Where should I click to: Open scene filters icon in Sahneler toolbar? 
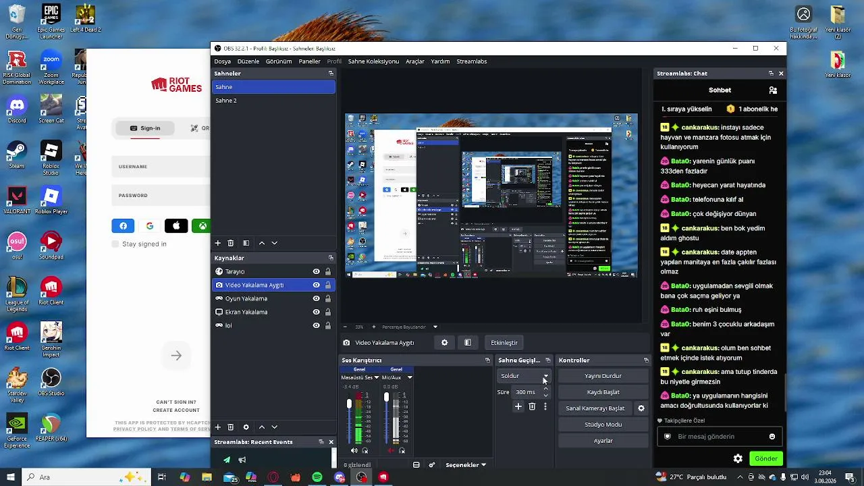[246, 243]
